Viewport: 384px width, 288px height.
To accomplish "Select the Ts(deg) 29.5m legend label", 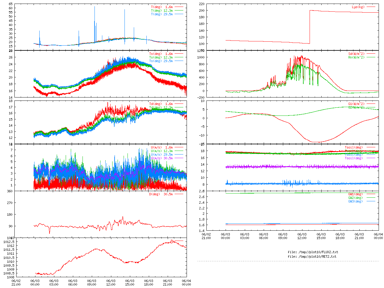I will pos(161,61).
